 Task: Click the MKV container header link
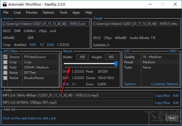173,51
